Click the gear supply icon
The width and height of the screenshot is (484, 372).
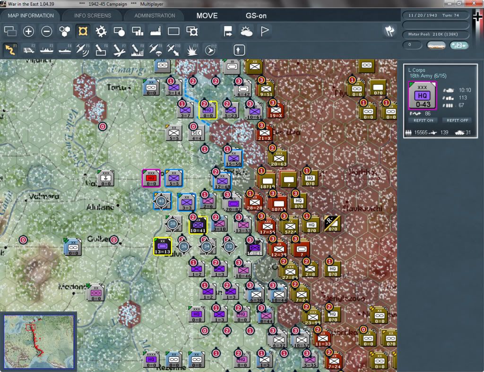[101, 31]
